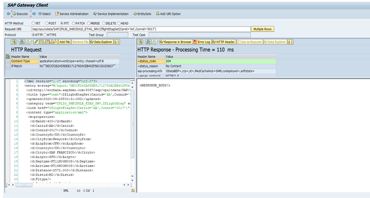This screenshot has width=370, height=198.
Task: Click the response panel magnifier details icon
Action: pos(140,42)
